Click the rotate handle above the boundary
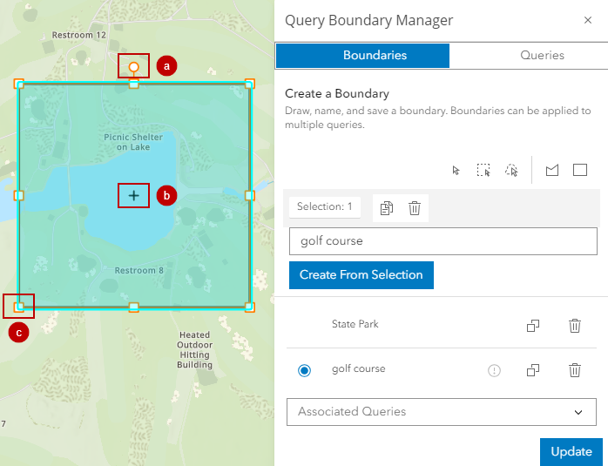The height and width of the screenshot is (466, 608). coord(134,67)
